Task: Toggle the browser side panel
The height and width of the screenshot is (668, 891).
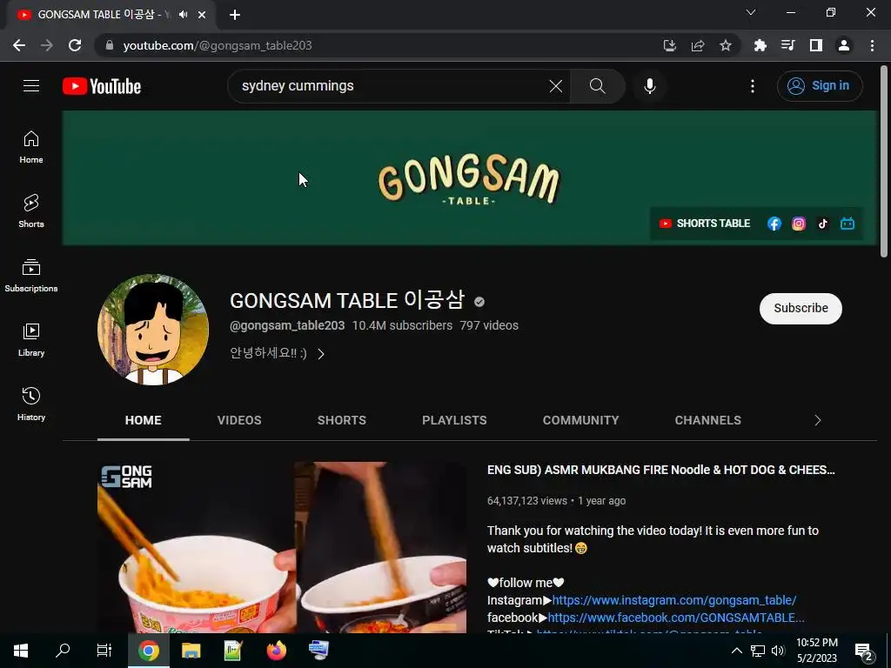Action: [816, 45]
